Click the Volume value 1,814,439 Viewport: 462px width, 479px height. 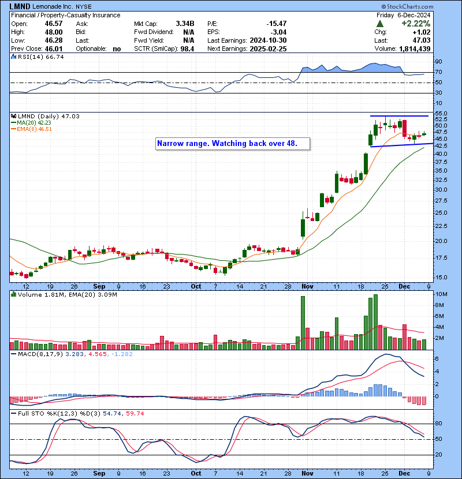(x=415, y=49)
